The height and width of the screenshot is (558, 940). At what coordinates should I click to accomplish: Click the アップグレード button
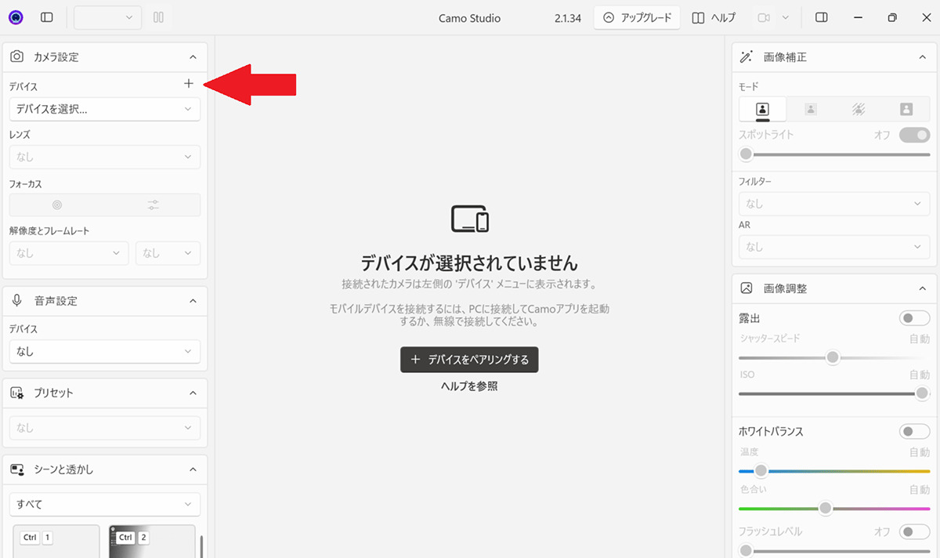(x=637, y=17)
